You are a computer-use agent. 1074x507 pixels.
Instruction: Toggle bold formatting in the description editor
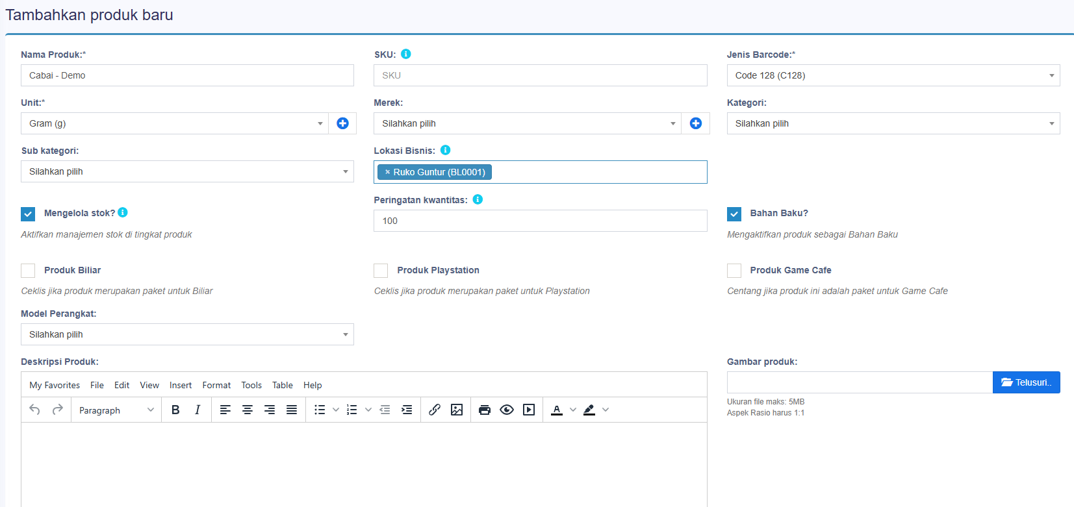click(175, 410)
